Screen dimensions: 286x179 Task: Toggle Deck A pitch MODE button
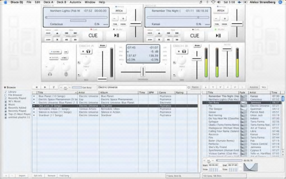(x=123, y=24)
